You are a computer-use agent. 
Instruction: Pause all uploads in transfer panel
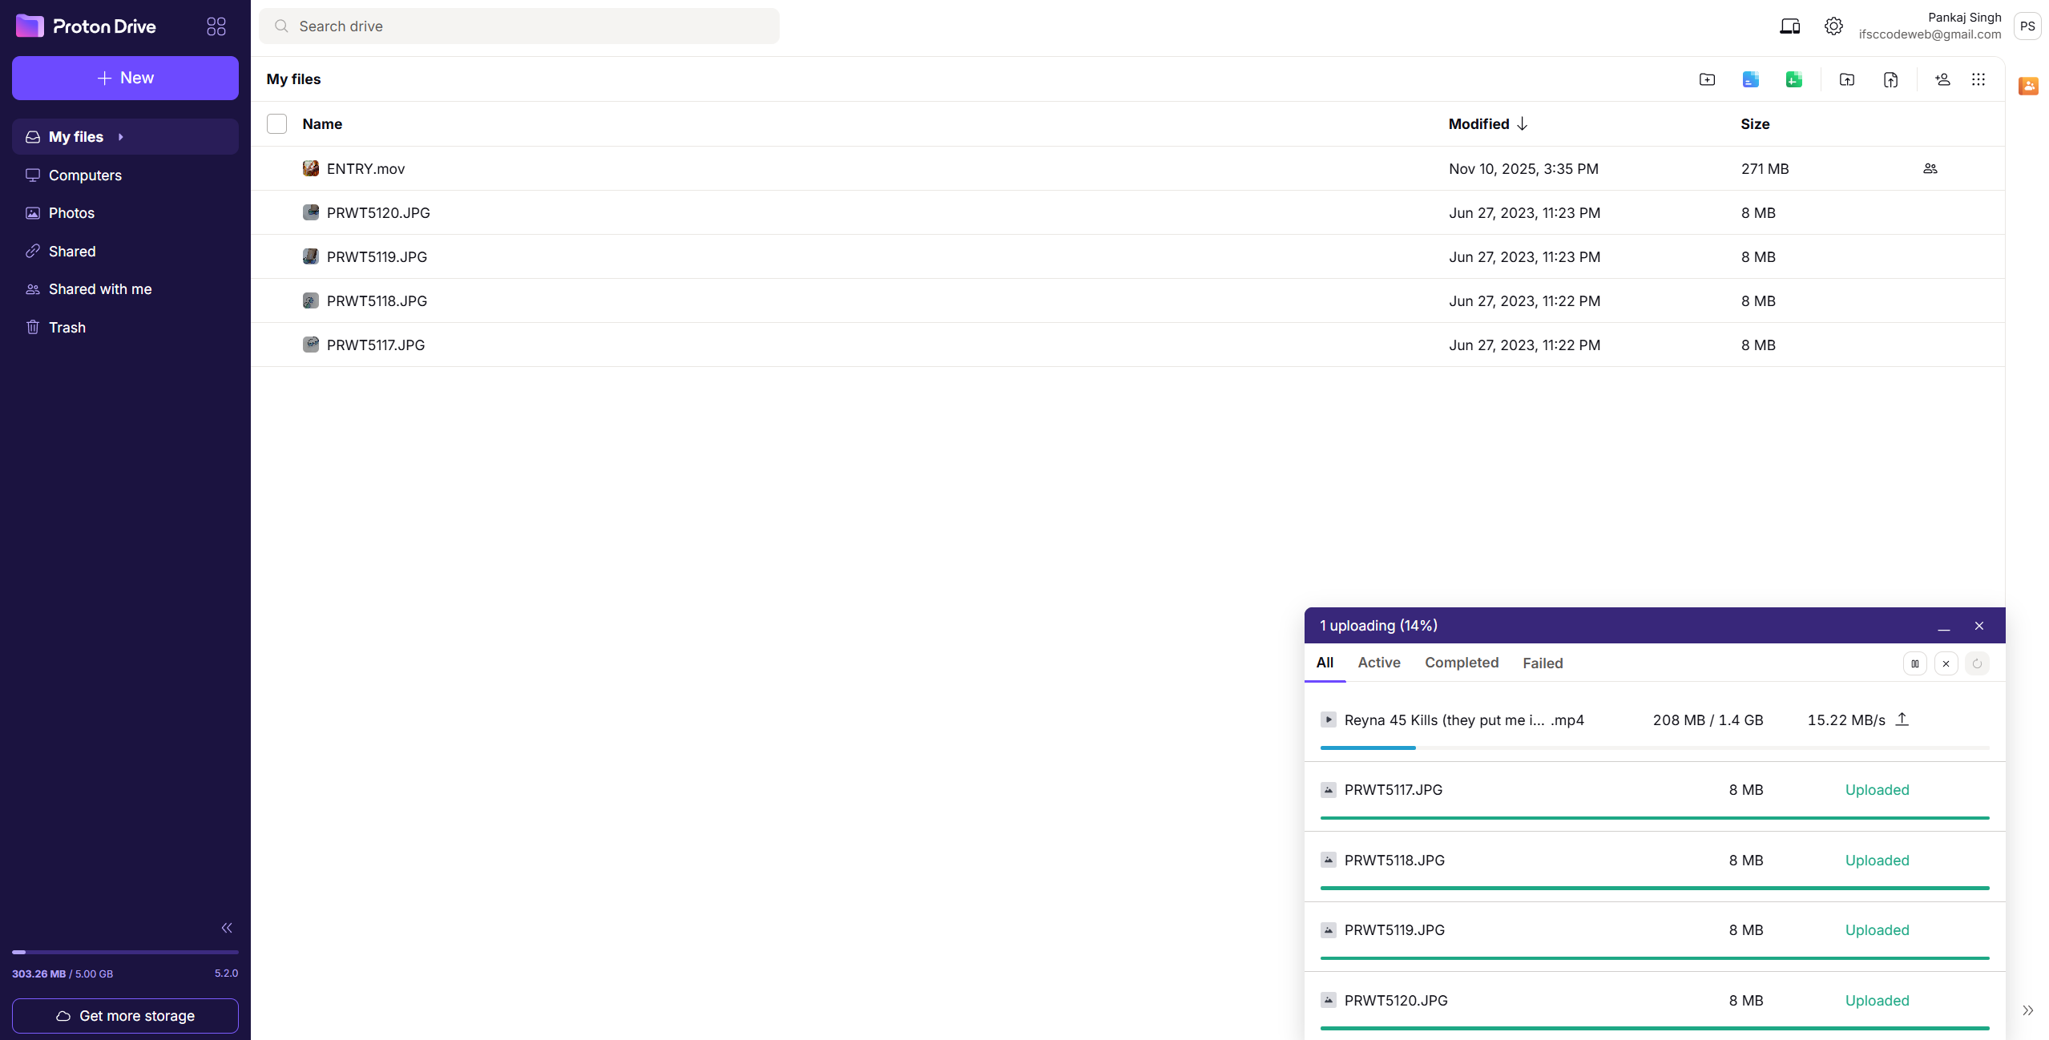point(1915,663)
